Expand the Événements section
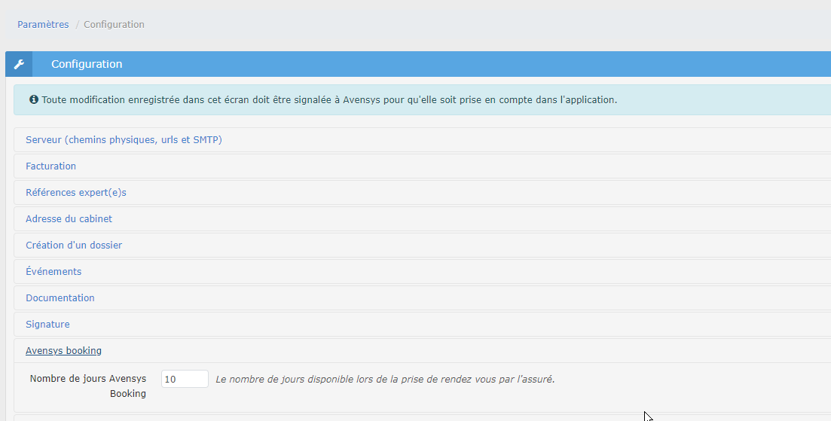831x421 pixels. (x=53, y=272)
